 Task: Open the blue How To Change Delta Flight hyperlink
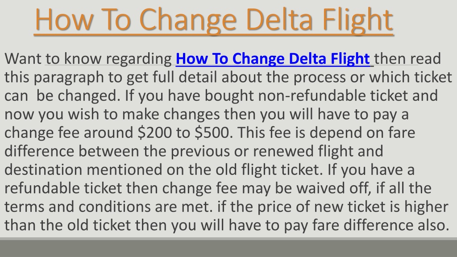click(273, 58)
